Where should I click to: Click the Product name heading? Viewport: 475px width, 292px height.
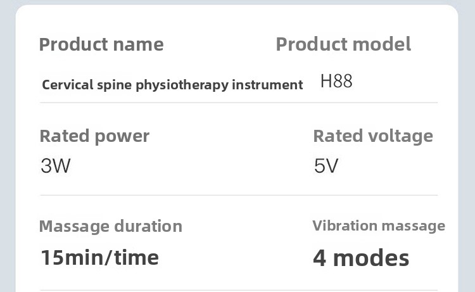pyautogui.click(x=101, y=44)
